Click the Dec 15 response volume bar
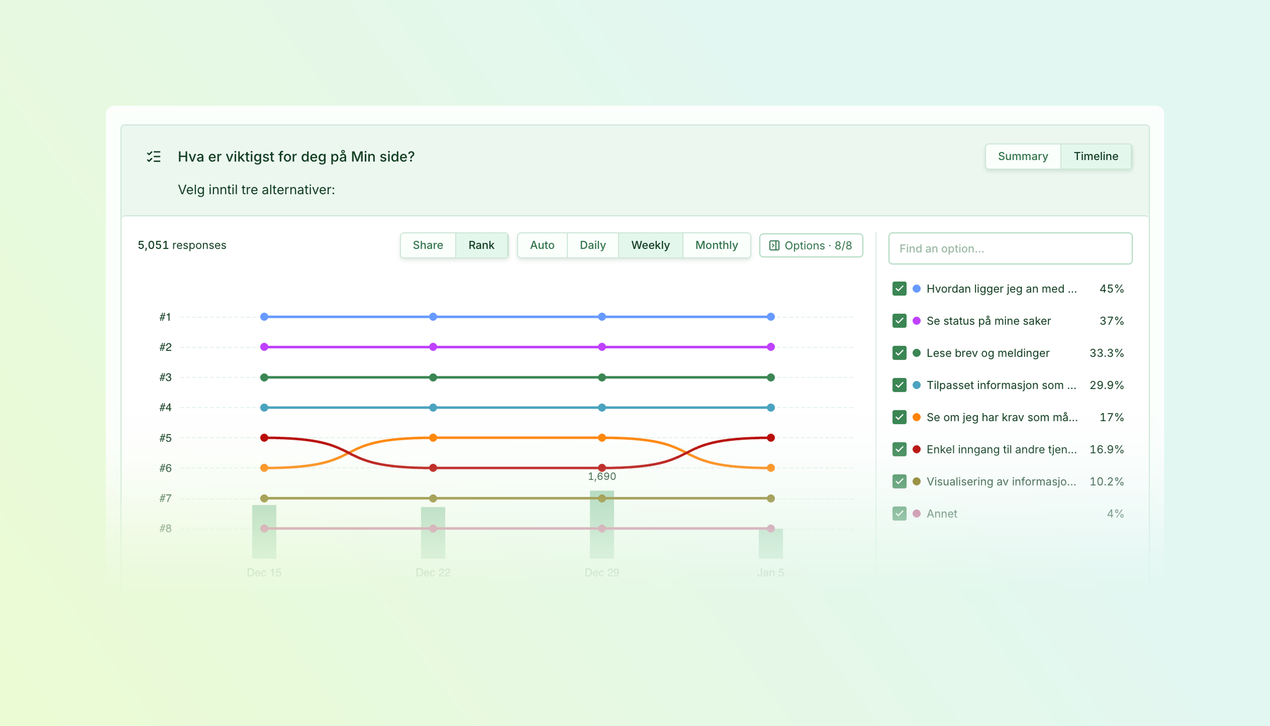Viewport: 1270px width, 726px height. tap(264, 531)
